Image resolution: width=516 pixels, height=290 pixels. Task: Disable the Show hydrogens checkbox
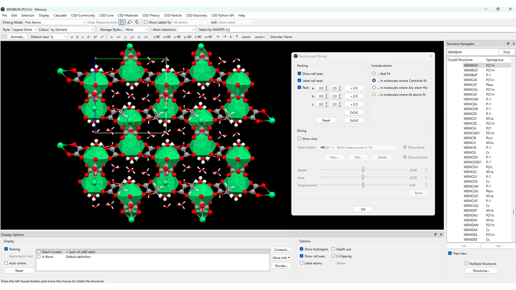click(302, 249)
